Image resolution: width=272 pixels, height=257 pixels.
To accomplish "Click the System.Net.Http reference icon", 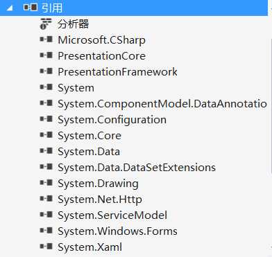I will [46, 199].
